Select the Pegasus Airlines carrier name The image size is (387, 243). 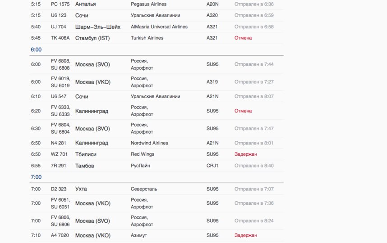pos(148,4)
